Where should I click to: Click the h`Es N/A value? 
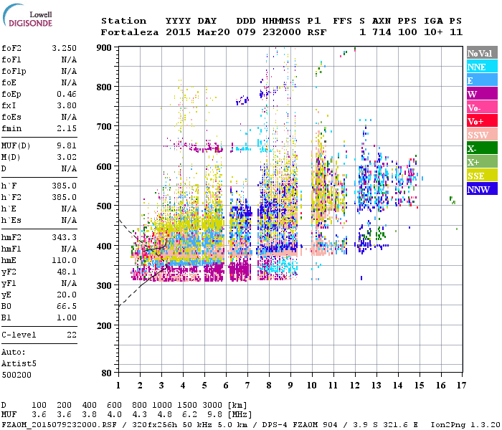pos(69,221)
